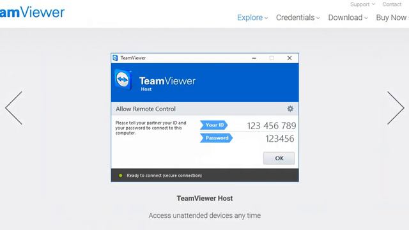Click the small TeamViewer icon in the title bar
409x230 pixels.
pyautogui.click(x=115, y=58)
